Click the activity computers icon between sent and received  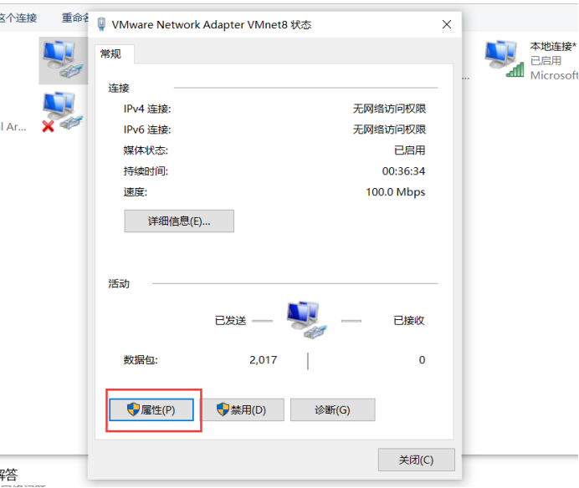coord(307,320)
